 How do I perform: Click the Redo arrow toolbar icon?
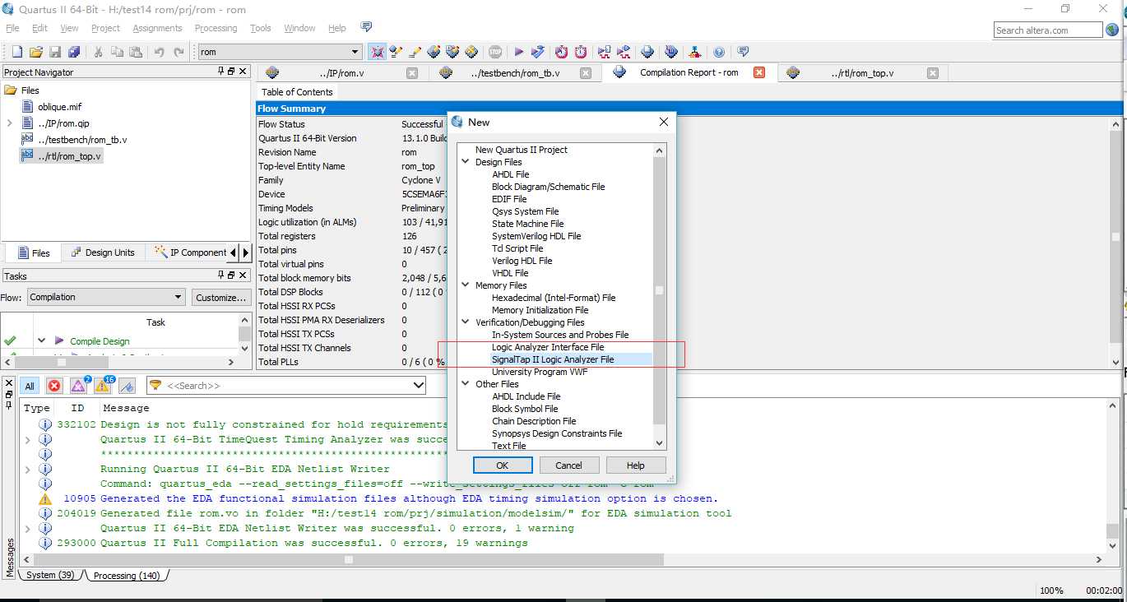(179, 52)
